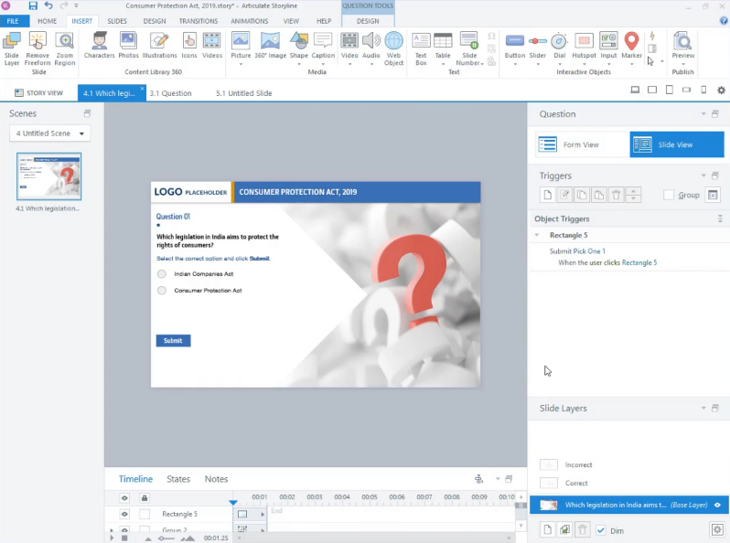The height and width of the screenshot is (543, 730).
Task: Insert a Shape
Action: click(x=299, y=45)
